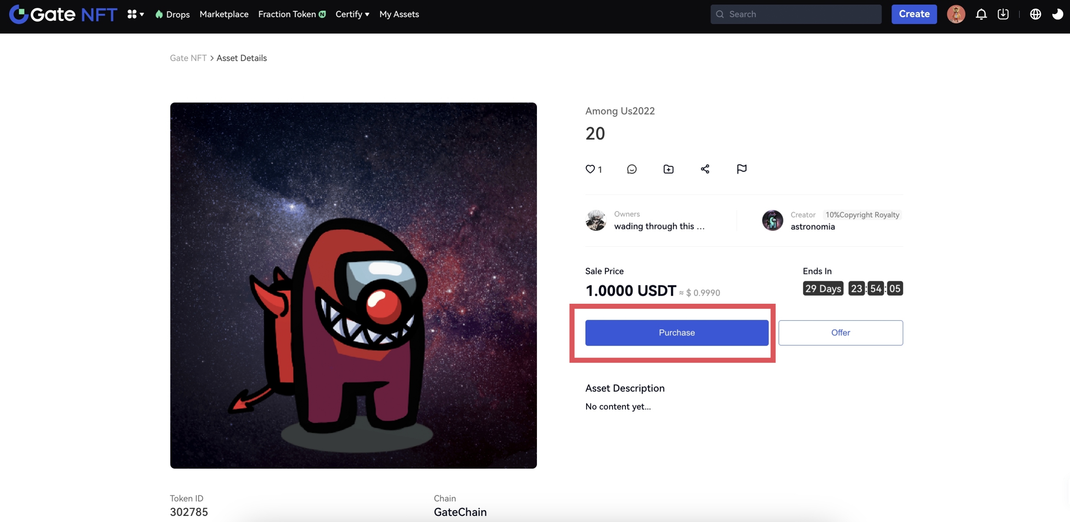The height and width of the screenshot is (522, 1070).
Task: Click the Create button
Action: point(914,14)
